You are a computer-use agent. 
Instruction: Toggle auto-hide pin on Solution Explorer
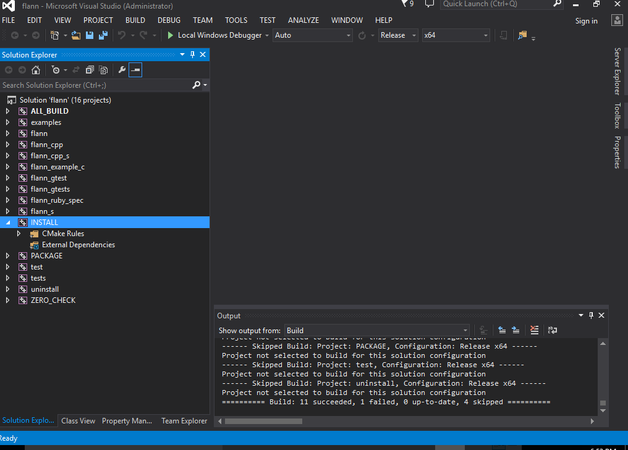(193, 54)
